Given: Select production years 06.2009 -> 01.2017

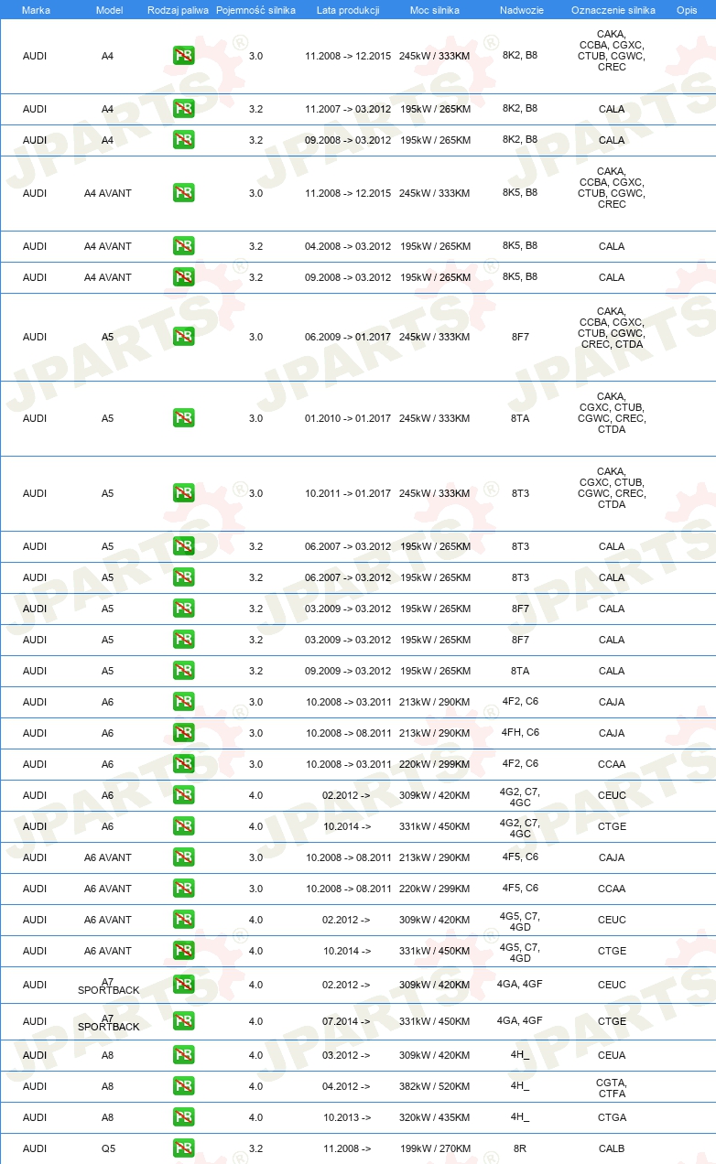Looking at the screenshot, I should coord(348,337).
